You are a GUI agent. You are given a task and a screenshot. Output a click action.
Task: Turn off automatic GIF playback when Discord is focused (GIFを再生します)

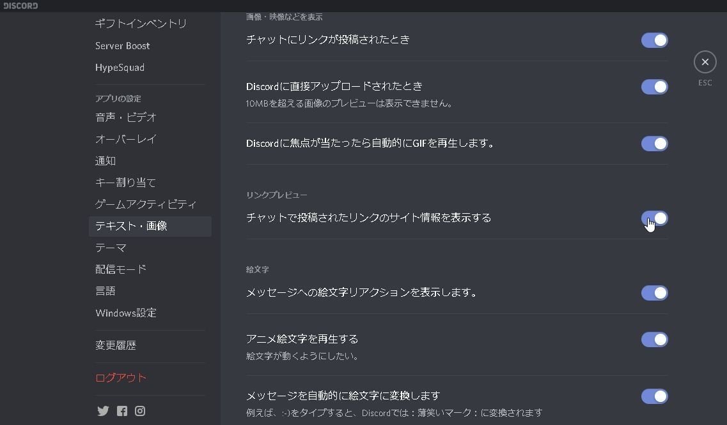(654, 144)
